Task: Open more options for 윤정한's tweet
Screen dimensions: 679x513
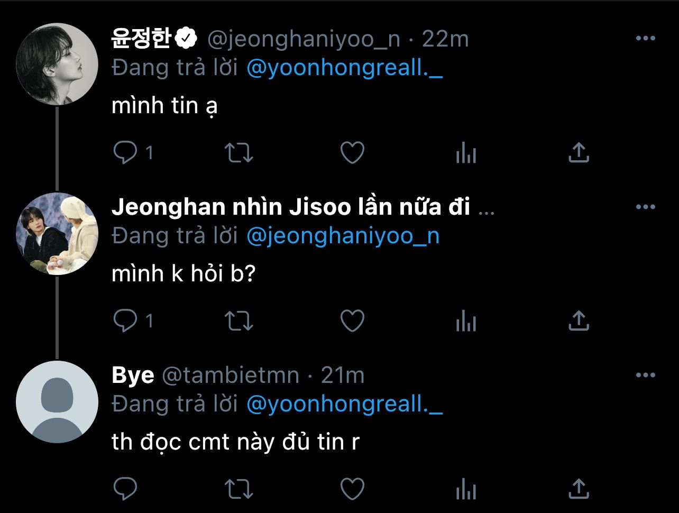Action: [645, 39]
